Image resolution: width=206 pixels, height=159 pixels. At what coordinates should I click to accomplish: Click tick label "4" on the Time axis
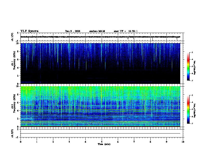86,142
